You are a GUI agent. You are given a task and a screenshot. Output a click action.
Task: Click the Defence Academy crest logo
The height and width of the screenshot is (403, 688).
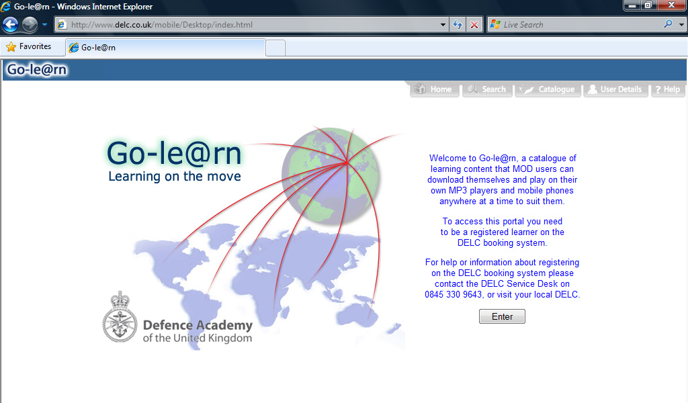coord(120,317)
